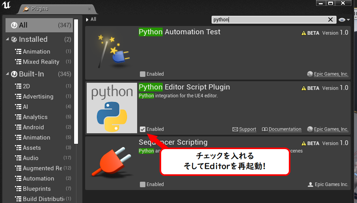The image size is (357, 203).
Task: Close the Plugins tab
Action: tap(89, 9)
